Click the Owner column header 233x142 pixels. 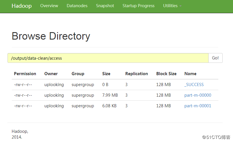pyautogui.click(x=51, y=74)
